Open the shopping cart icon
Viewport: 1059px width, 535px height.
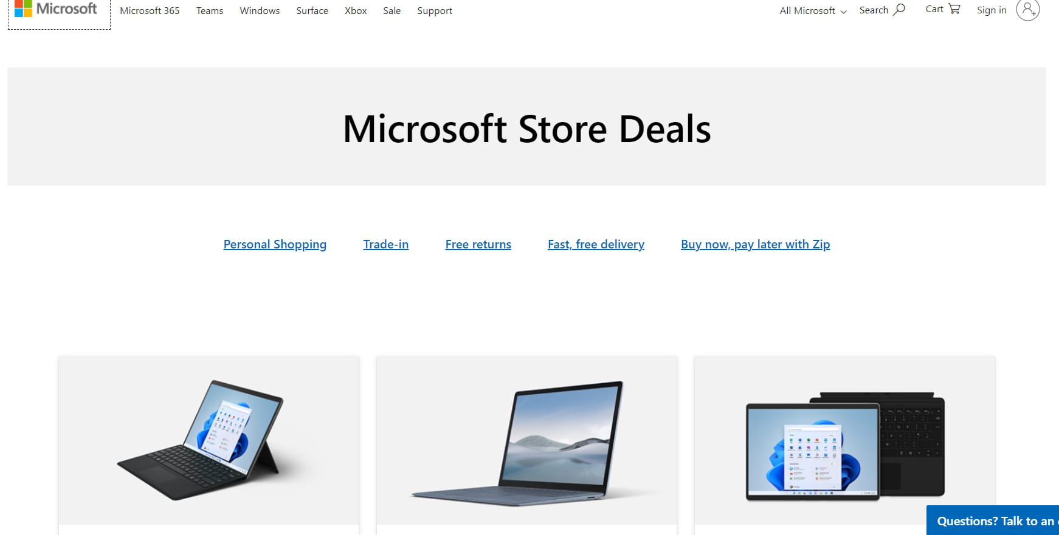[954, 9]
